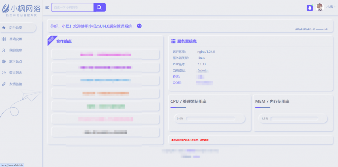Click the 合作站点 panel heading
Image resolution: width=338 pixels, height=167 pixels.
click(64, 41)
